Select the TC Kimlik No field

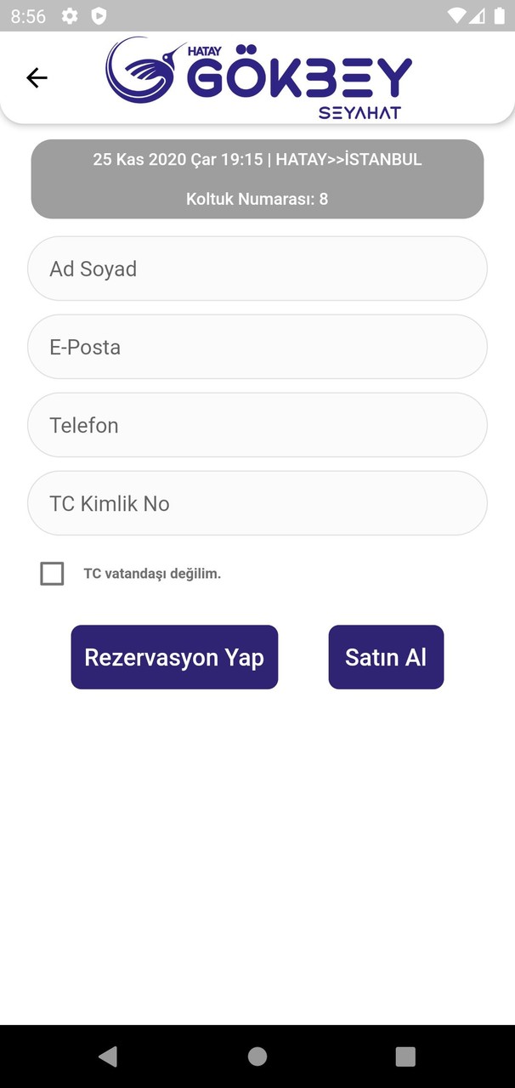tap(257, 503)
